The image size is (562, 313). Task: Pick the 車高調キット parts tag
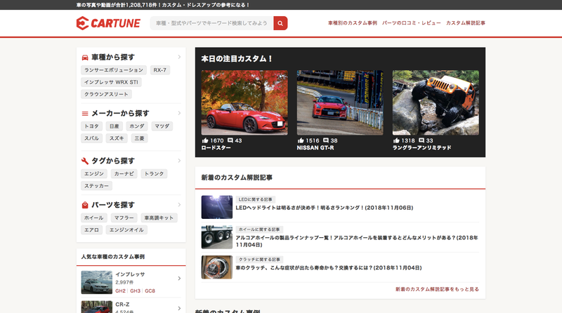[x=159, y=218]
